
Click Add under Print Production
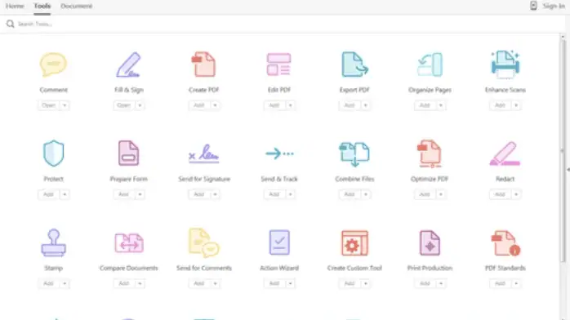coord(425,283)
